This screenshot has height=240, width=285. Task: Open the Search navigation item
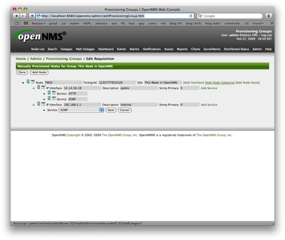[52, 49]
